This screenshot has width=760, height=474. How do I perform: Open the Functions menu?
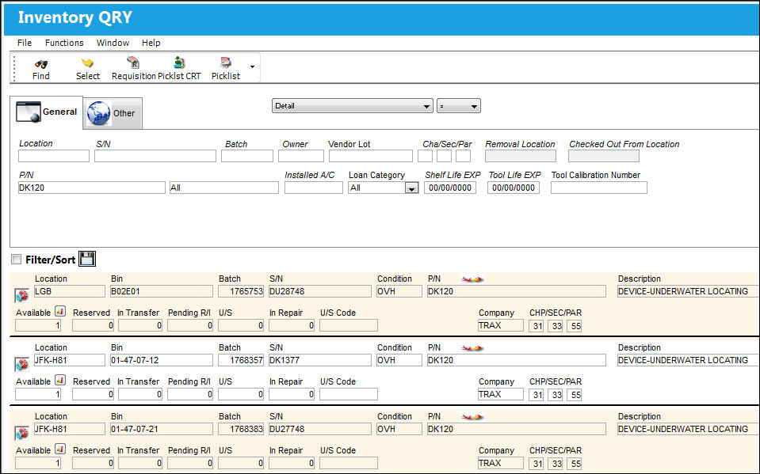point(64,43)
